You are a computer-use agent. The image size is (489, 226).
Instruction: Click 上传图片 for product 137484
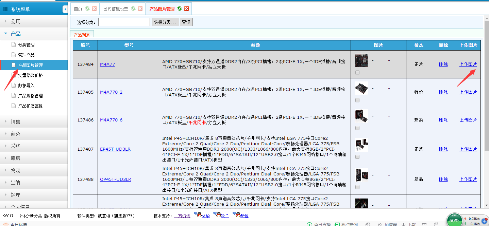[468, 64]
